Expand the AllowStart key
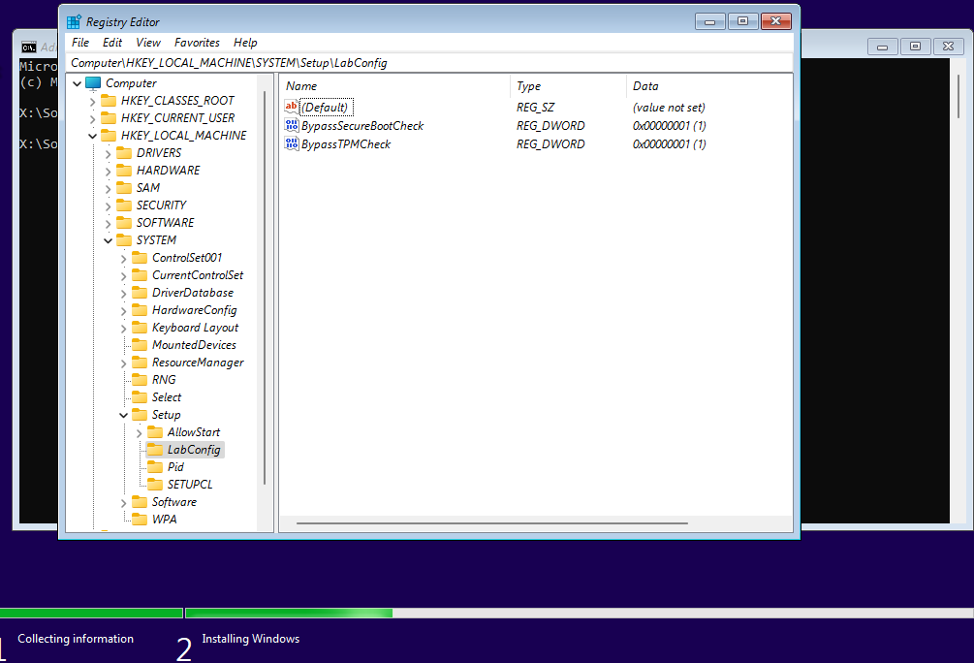 (x=138, y=431)
